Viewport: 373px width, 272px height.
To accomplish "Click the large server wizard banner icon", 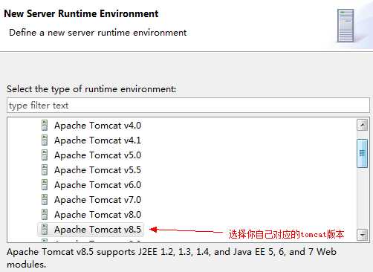I will 346,26.
